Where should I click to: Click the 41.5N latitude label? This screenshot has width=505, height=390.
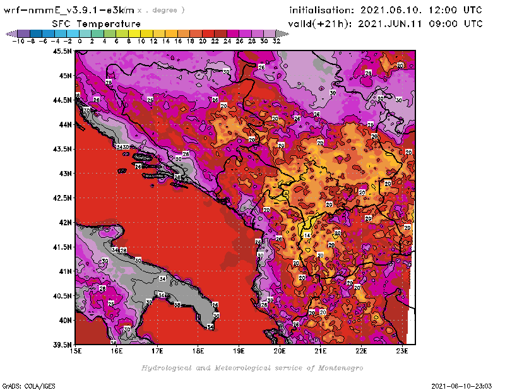(x=62, y=247)
